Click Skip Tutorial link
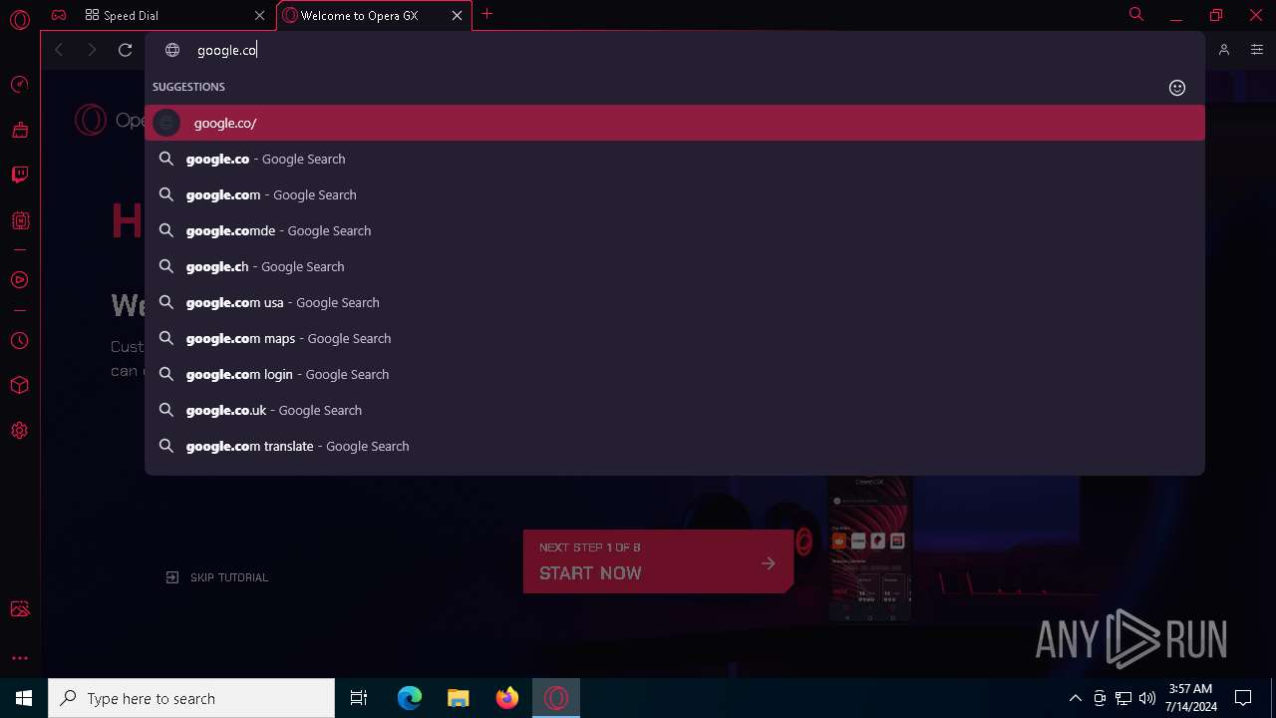 [x=217, y=577]
